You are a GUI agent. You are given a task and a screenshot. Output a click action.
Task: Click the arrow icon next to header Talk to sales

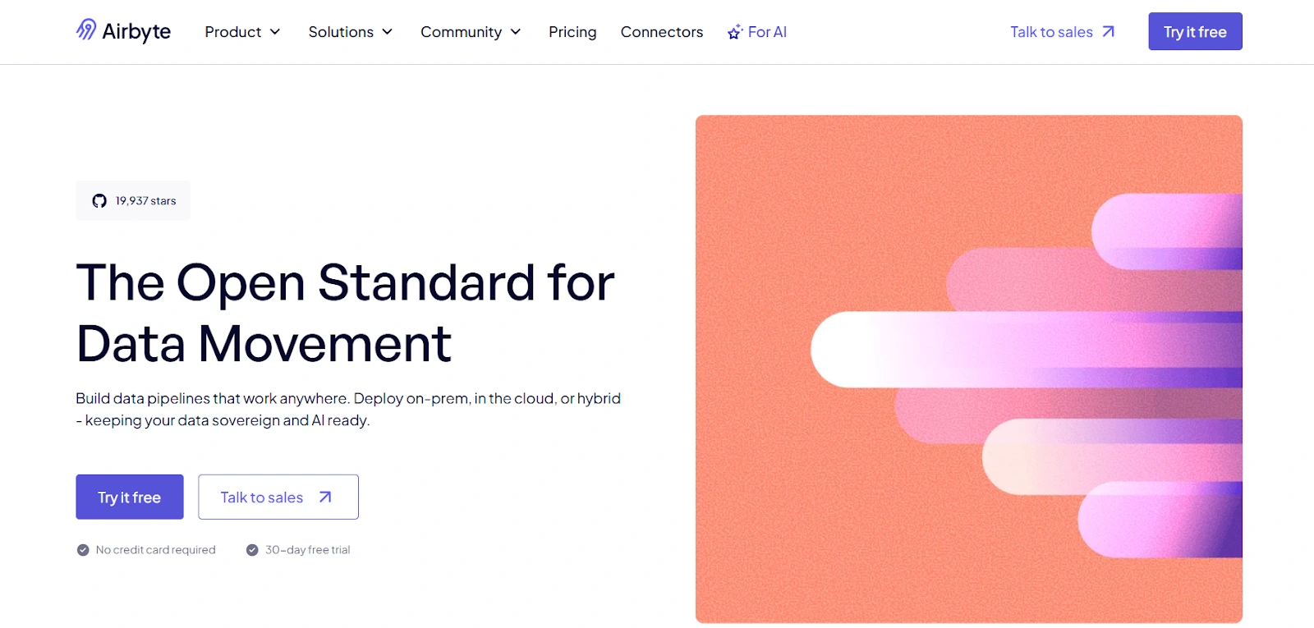point(1109,31)
